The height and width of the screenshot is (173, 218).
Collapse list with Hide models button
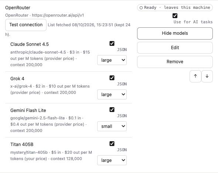[x=175, y=33]
